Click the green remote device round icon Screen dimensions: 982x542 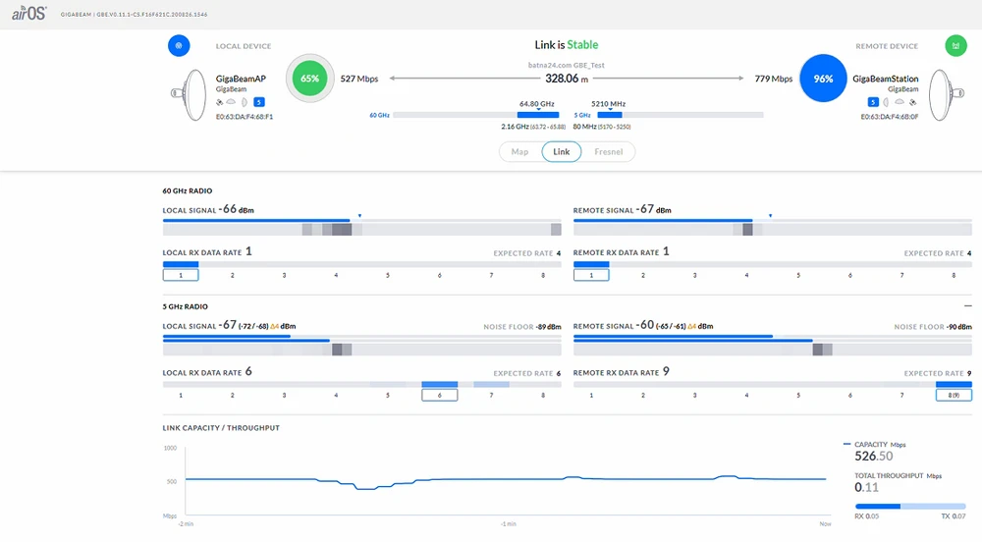click(x=954, y=46)
